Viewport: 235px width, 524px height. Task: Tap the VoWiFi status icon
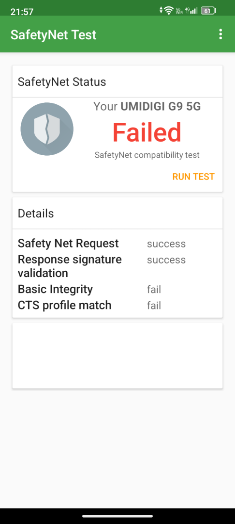179,11
